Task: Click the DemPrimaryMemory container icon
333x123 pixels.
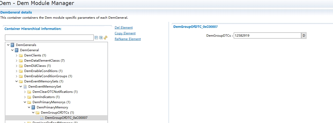Action: click(x=33, y=107)
